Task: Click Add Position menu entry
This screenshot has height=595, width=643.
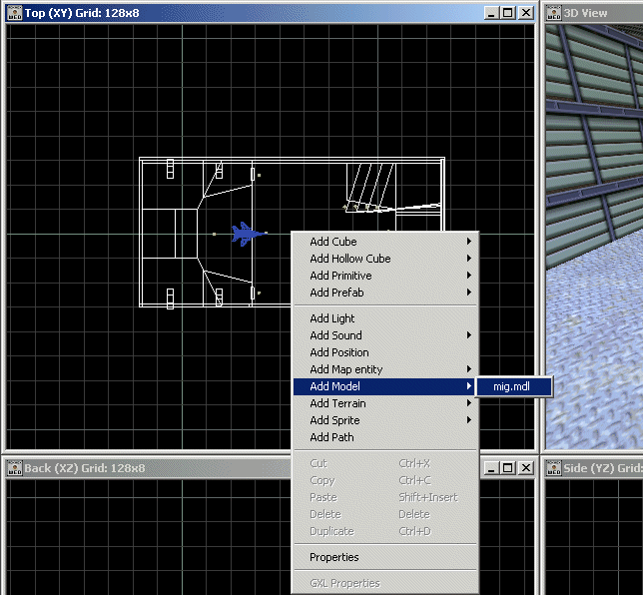Action: (x=339, y=352)
